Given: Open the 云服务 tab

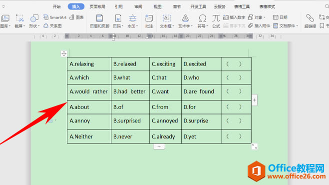Looking at the screenshot, I should [x=220, y=6].
